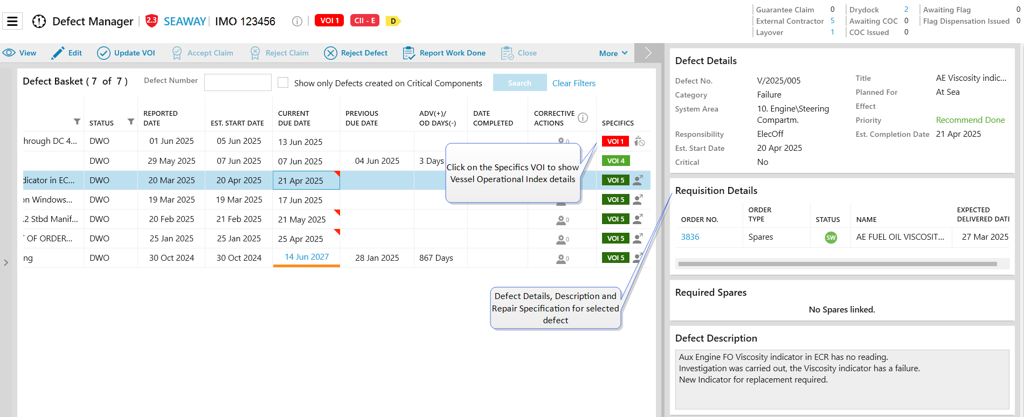Click the Defect Description text area

pyautogui.click(x=842, y=379)
